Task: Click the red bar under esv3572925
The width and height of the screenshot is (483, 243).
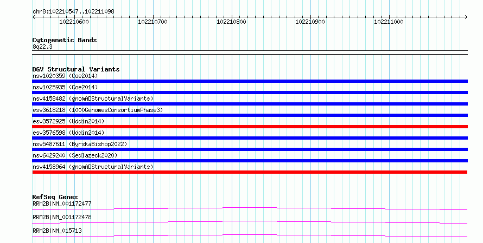Action: pos(250,127)
